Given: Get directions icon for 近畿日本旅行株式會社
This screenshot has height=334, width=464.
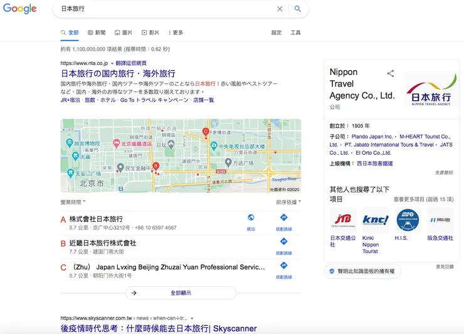Looking at the screenshot, I should (284, 241).
